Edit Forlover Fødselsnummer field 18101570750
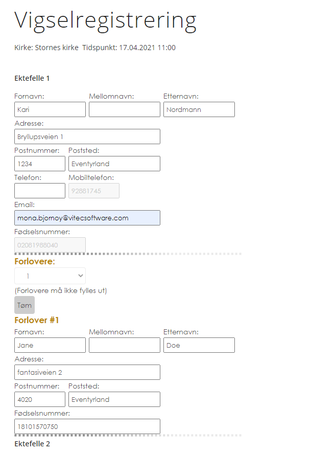Viewport: 312px width, 454px height. click(x=87, y=426)
